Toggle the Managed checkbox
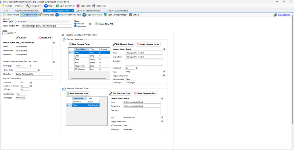This screenshot has width=294, height=150. [75, 24]
